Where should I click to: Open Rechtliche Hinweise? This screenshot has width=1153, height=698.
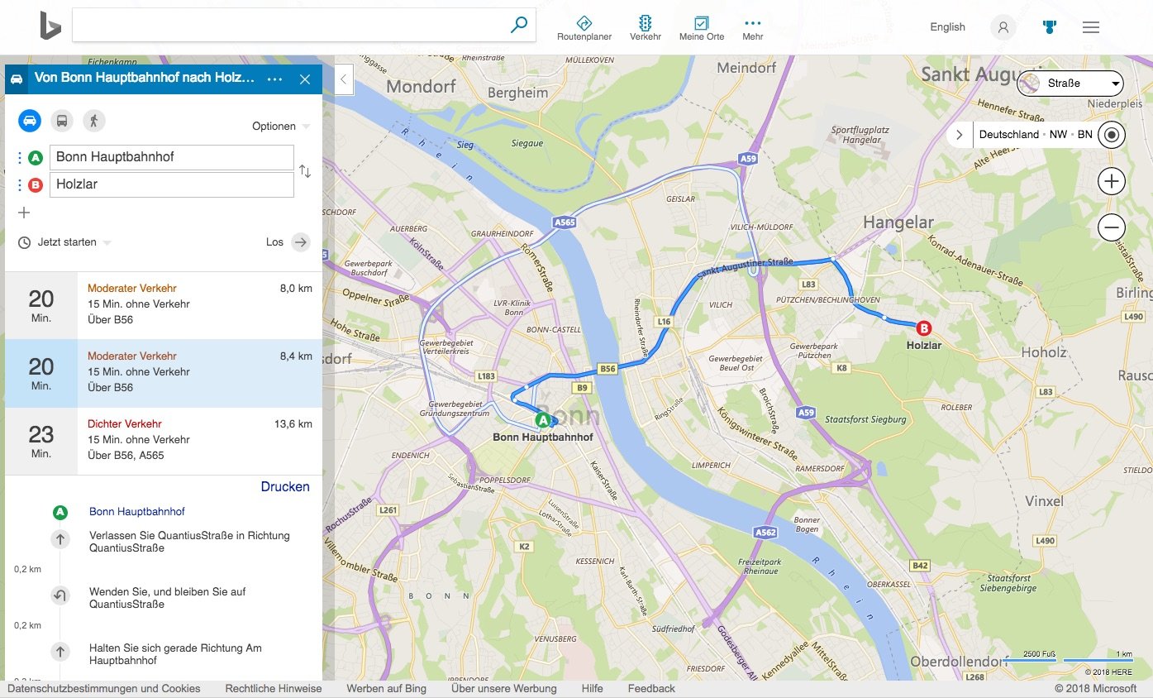point(273,688)
